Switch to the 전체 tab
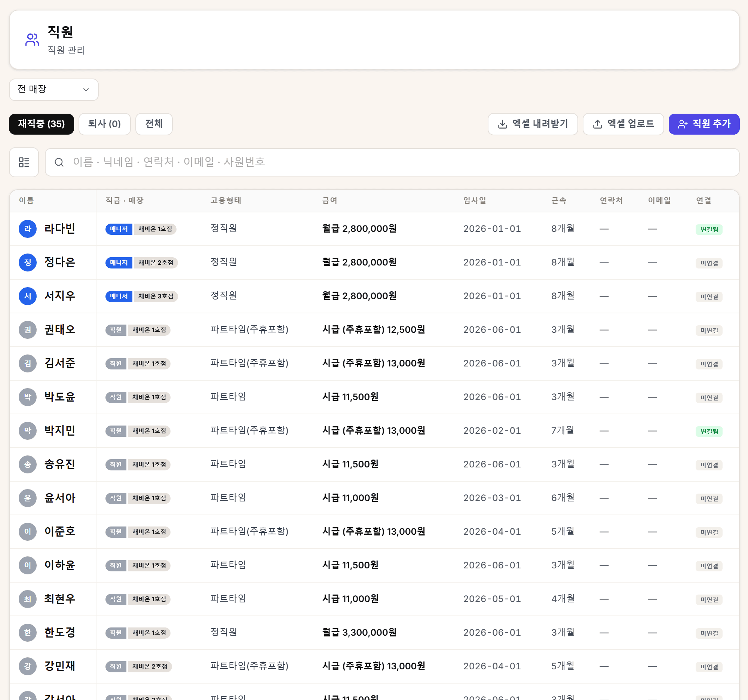Image resolution: width=748 pixels, height=700 pixels. pos(154,124)
